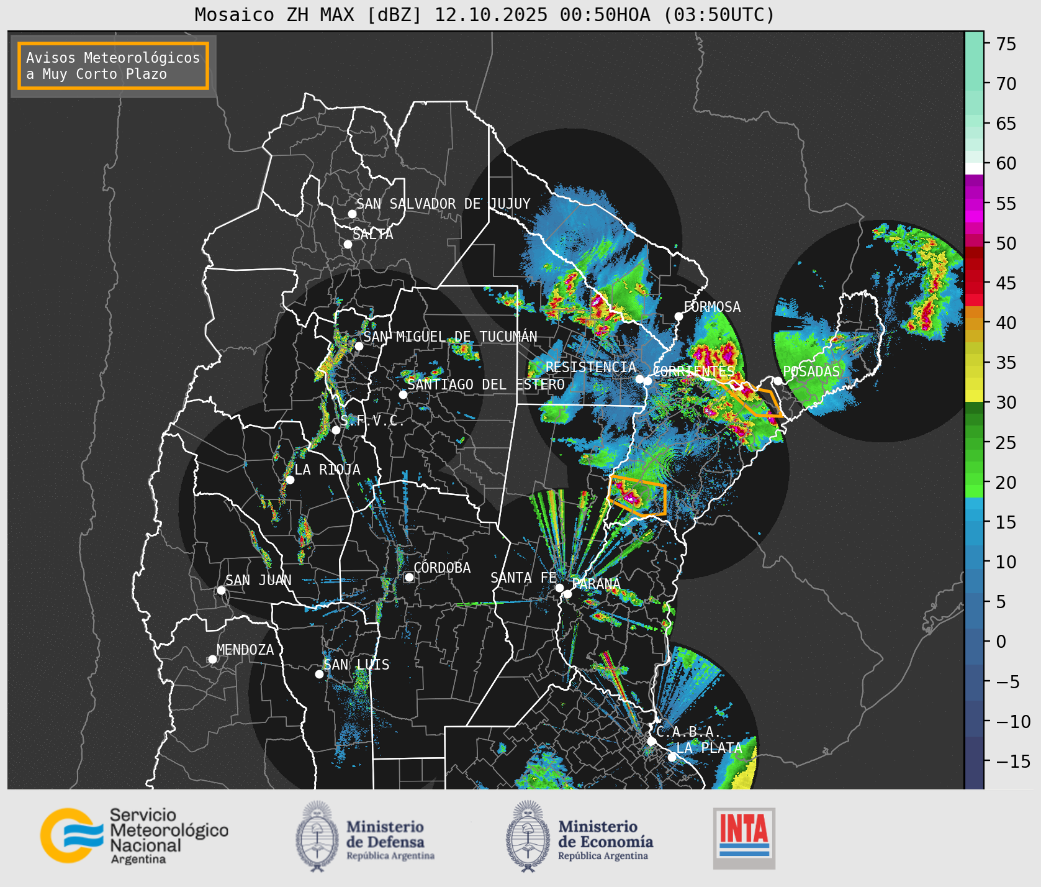Click the Ministerio de Economía logo

click(579, 836)
